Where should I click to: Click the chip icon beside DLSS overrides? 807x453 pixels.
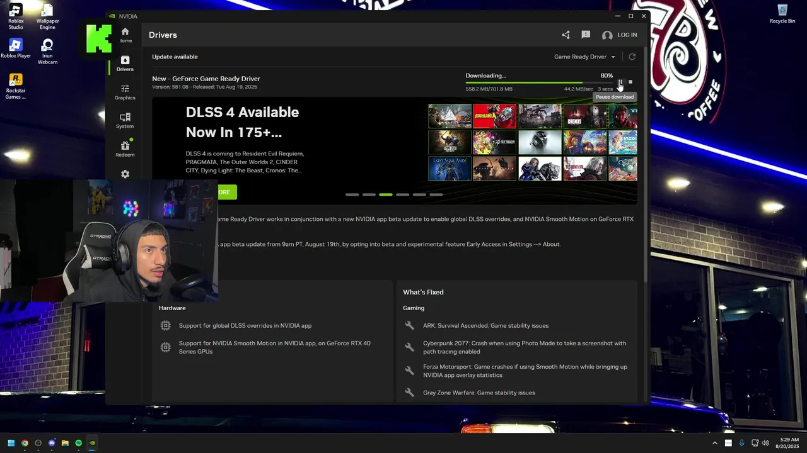tap(165, 326)
